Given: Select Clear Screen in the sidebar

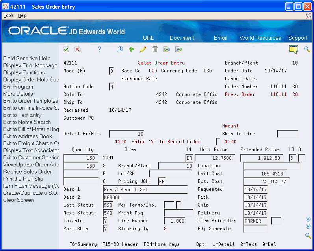Looking at the screenshot, I should click(x=19, y=200).
